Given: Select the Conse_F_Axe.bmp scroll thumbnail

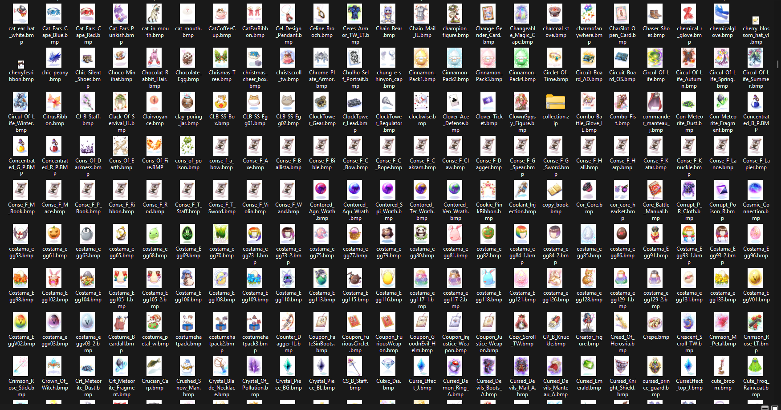Looking at the screenshot, I should click(x=255, y=146).
